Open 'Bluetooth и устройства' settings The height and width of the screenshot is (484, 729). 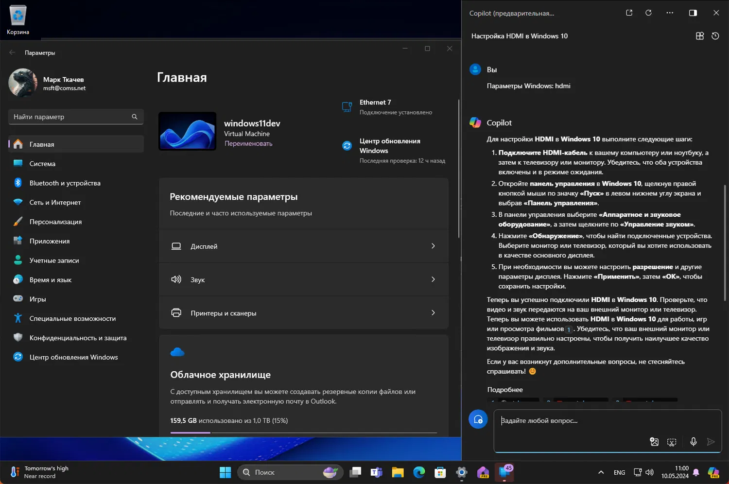(x=76, y=183)
